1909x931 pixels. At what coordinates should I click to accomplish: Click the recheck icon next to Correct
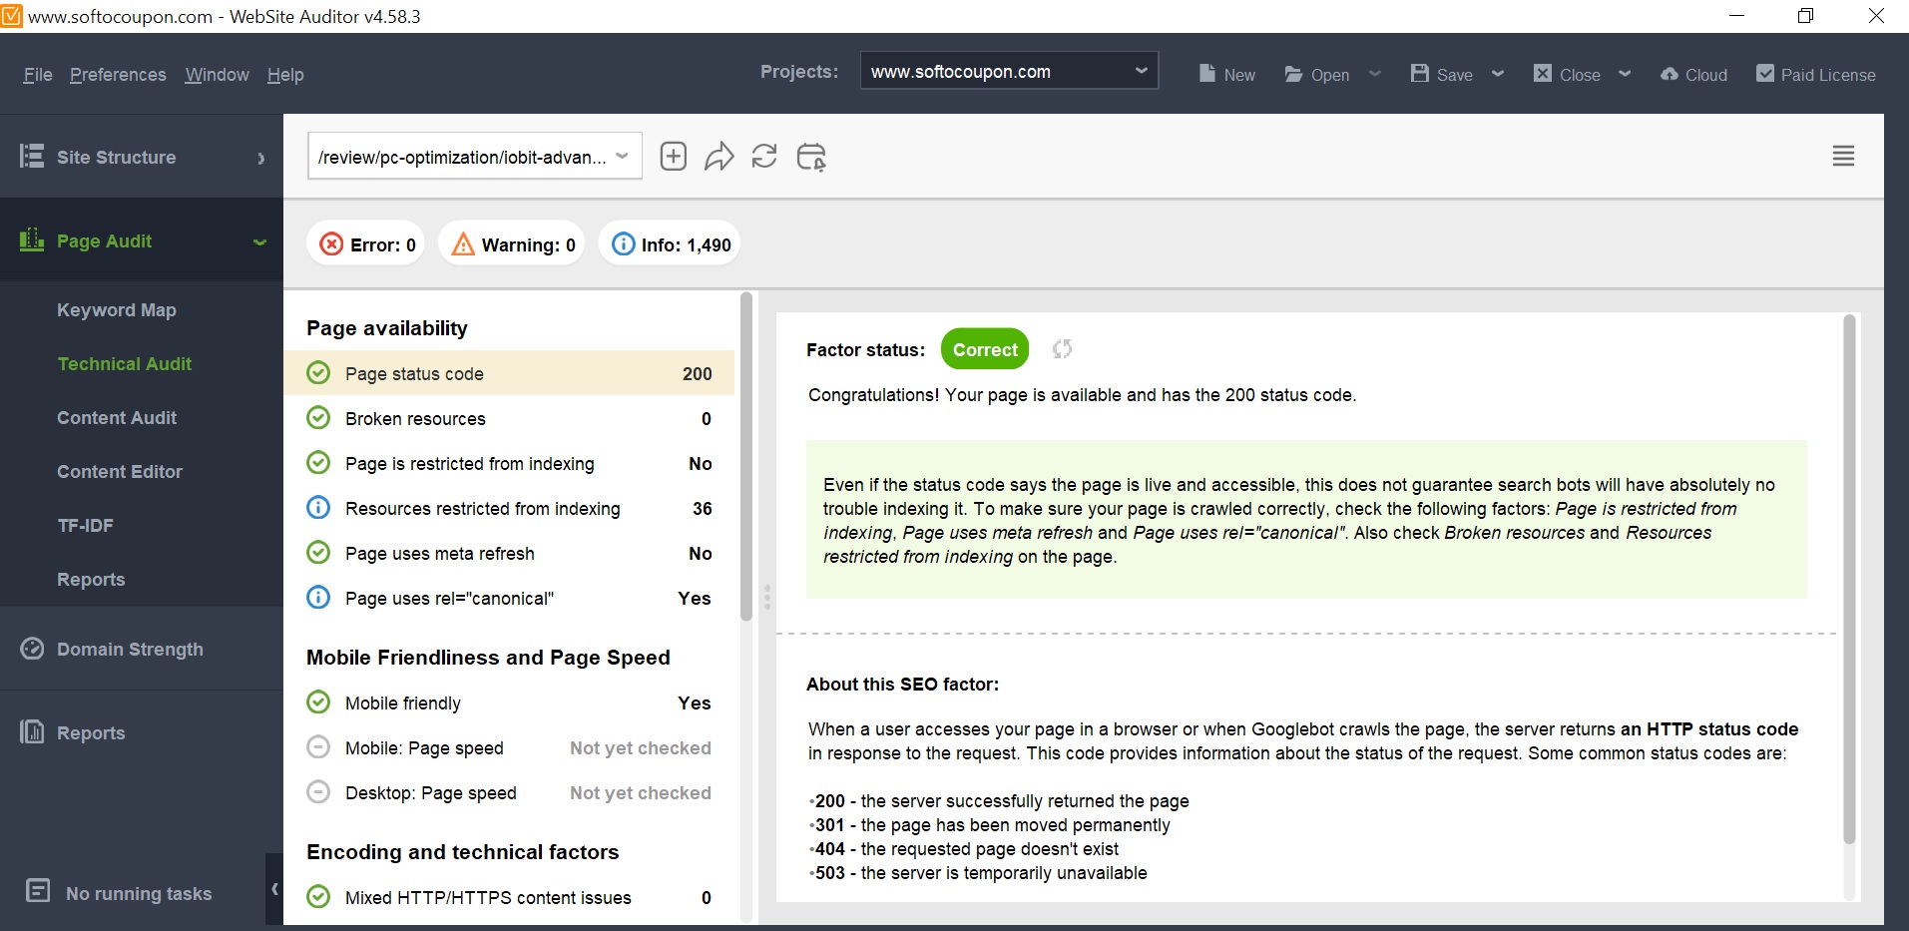pyautogui.click(x=1062, y=348)
